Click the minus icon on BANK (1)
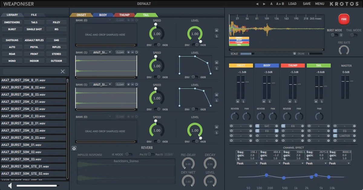The height and width of the screenshot is (190, 363). pyautogui.click(x=132, y=52)
